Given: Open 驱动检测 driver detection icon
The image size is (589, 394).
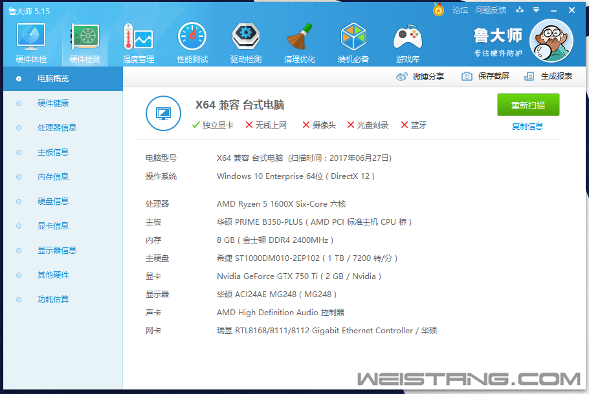Looking at the screenshot, I should [x=246, y=36].
